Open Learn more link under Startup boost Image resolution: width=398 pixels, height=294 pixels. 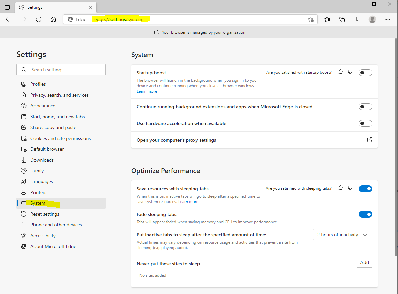[x=147, y=91]
